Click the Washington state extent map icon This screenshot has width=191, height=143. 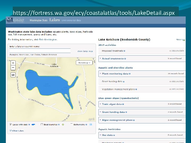13,75
